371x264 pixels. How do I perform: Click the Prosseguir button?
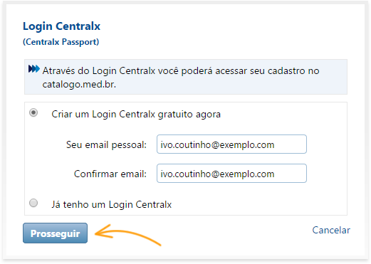click(55, 233)
